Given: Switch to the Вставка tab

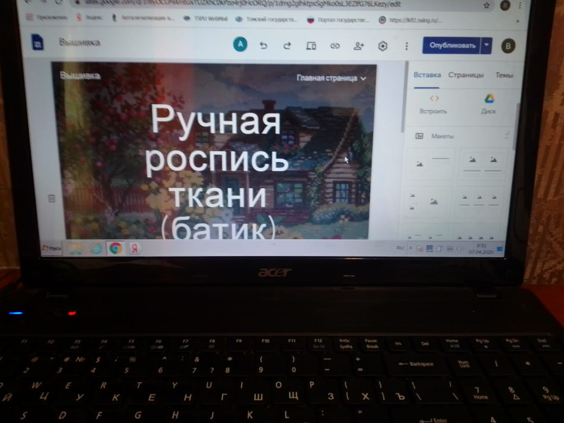Looking at the screenshot, I should [x=427, y=75].
